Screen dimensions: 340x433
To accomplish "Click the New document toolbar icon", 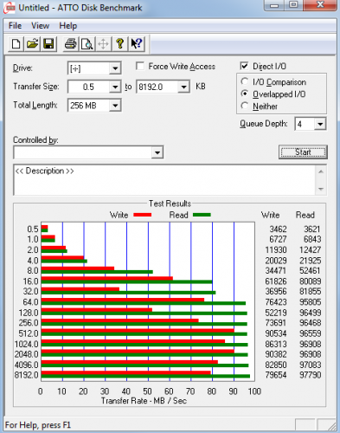I will (16, 44).
